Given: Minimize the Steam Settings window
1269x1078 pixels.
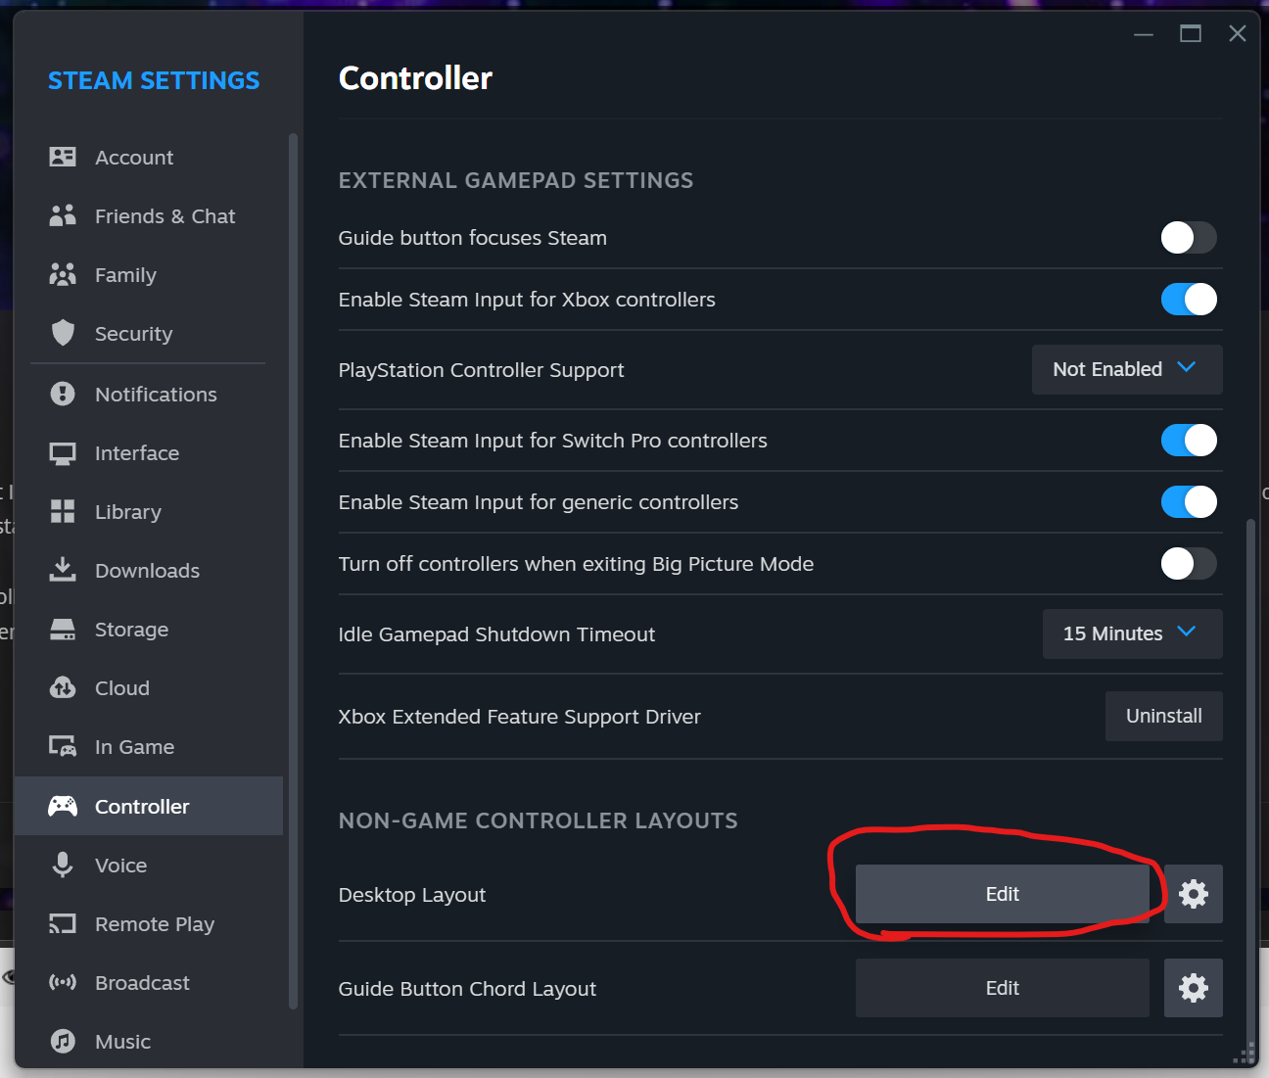Looking at the screenshot, I should pyautogui.click(x=1144, y=34).
